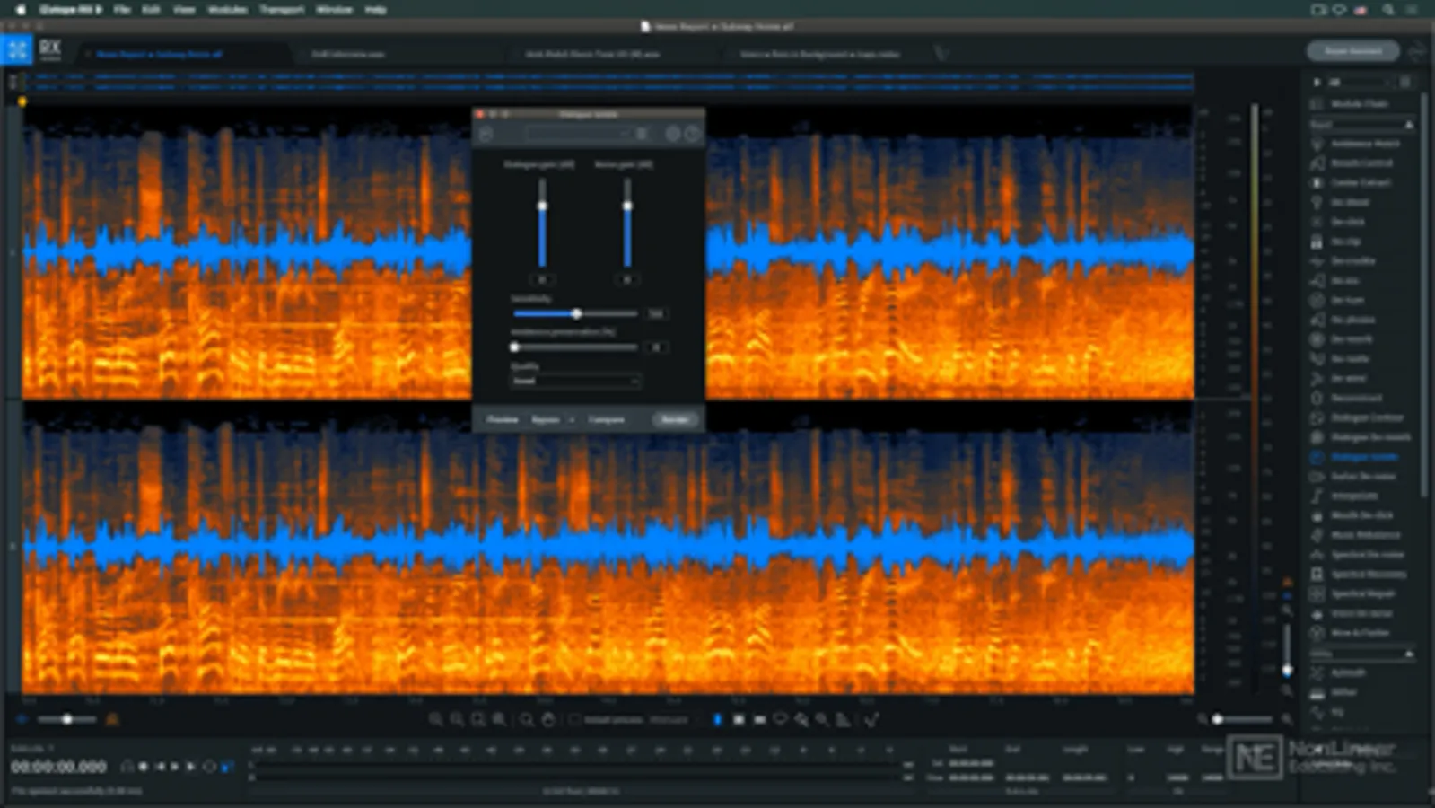Open the Quality dropdown in Dialogue Isolate
Image resolution: width=1435 pixels, height=808 pixels.
tap(575, 382)
